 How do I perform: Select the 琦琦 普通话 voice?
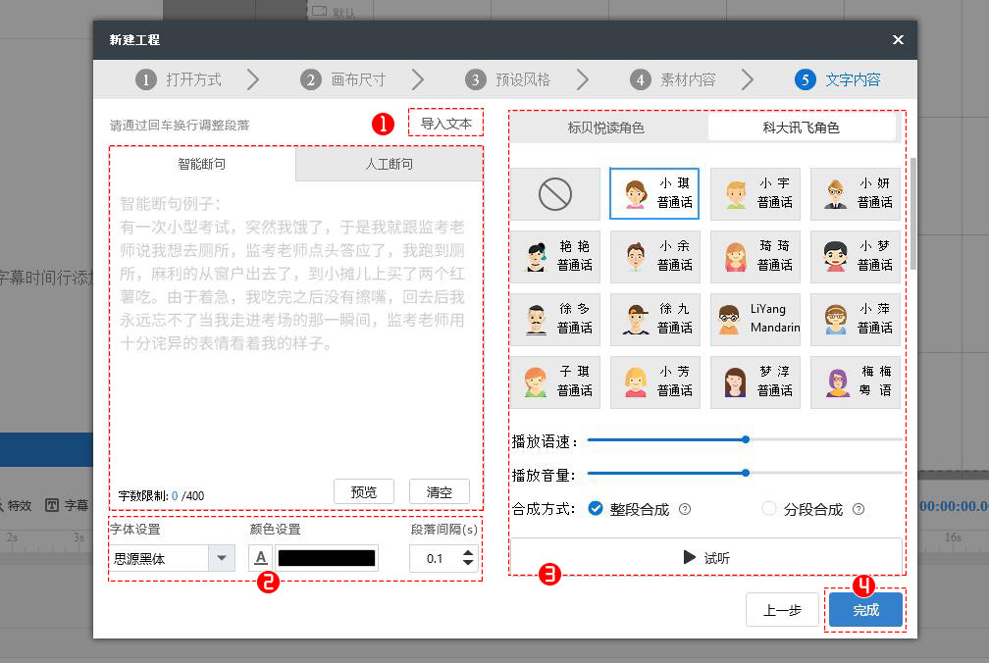click(755, 256)
